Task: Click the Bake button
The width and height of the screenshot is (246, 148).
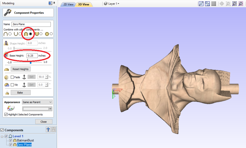Action: [20, 93]
